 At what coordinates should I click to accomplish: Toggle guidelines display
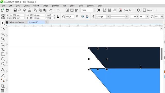pyautogui.click(x=114, y=10)
